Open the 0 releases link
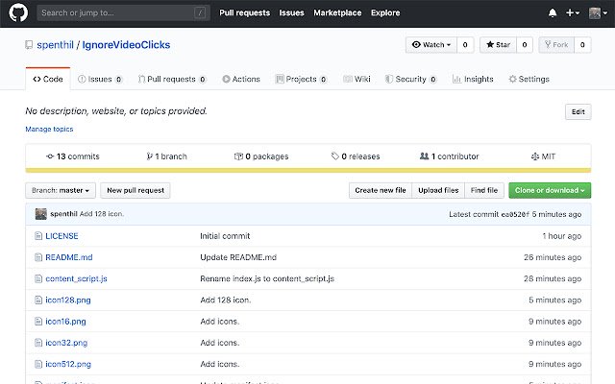Image resolution: width=615 pixels, height=384 pixels. pos(356,156)
